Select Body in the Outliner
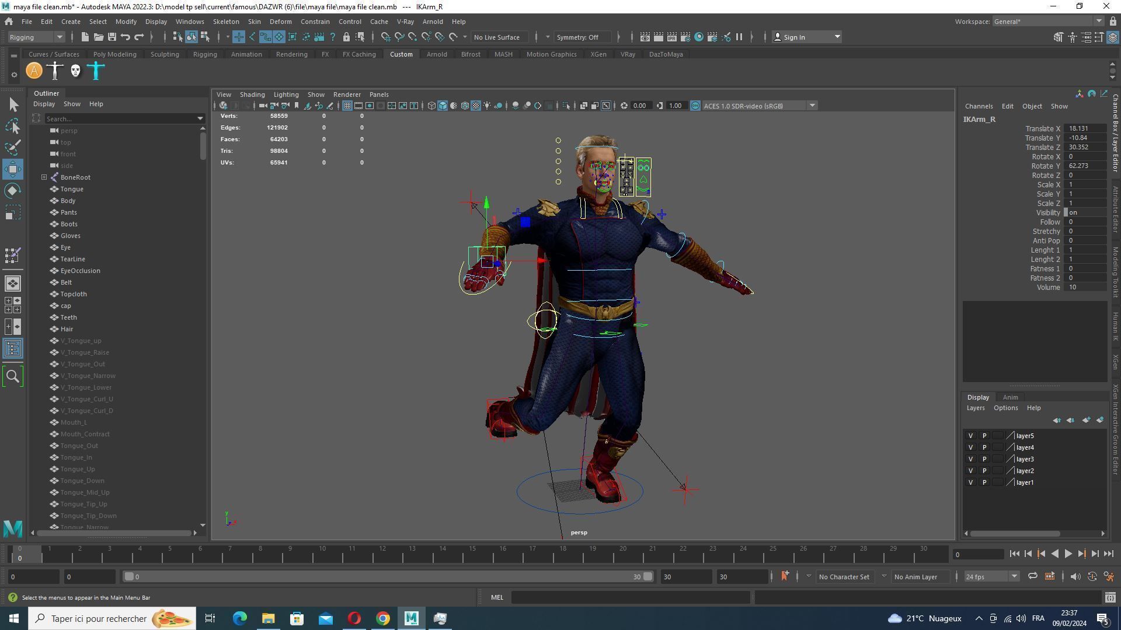 tap(68, 201)
